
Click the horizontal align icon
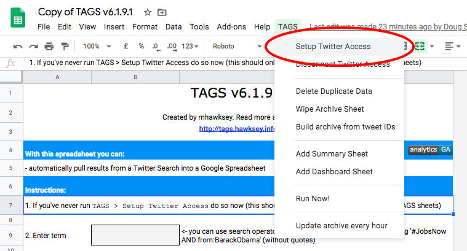(x=449, y=47)
